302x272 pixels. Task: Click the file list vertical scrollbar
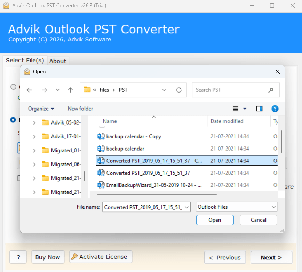click(x=281, y=142)
